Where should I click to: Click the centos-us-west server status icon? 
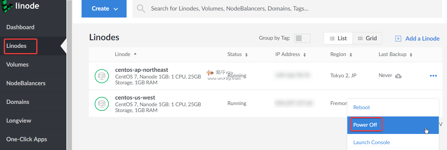coord(102,104)
